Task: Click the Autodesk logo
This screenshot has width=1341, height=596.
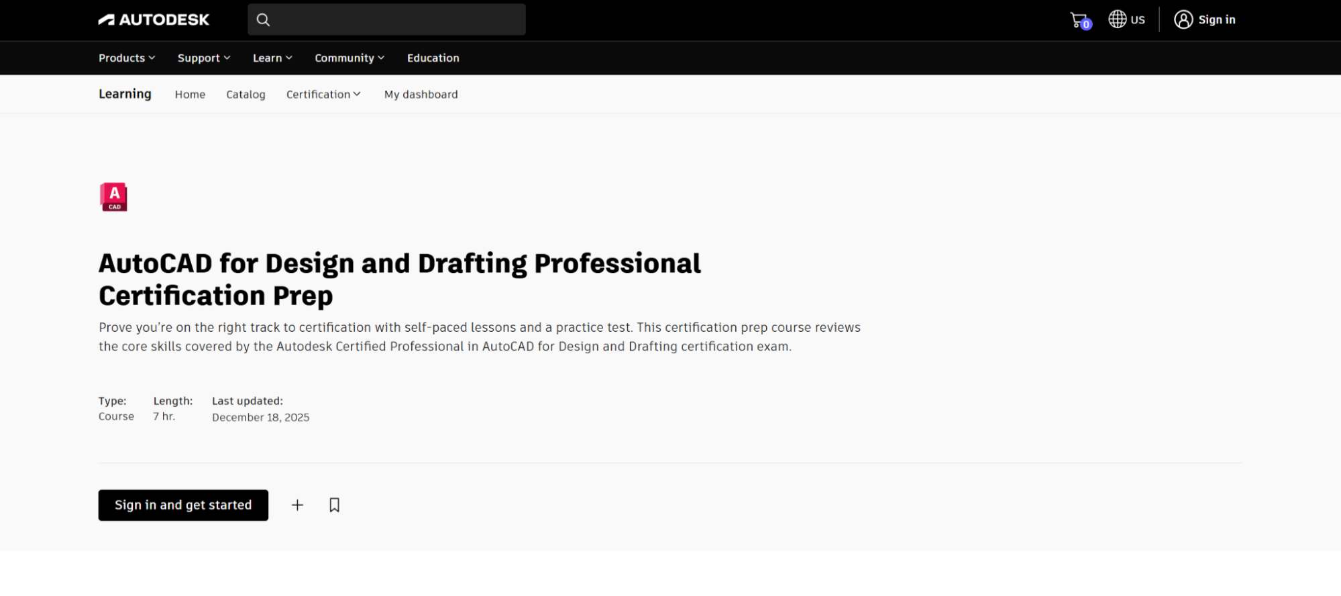Action: (154, 19)
